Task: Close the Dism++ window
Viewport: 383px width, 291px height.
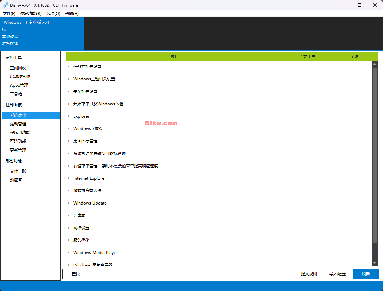Action: point(375,5)
